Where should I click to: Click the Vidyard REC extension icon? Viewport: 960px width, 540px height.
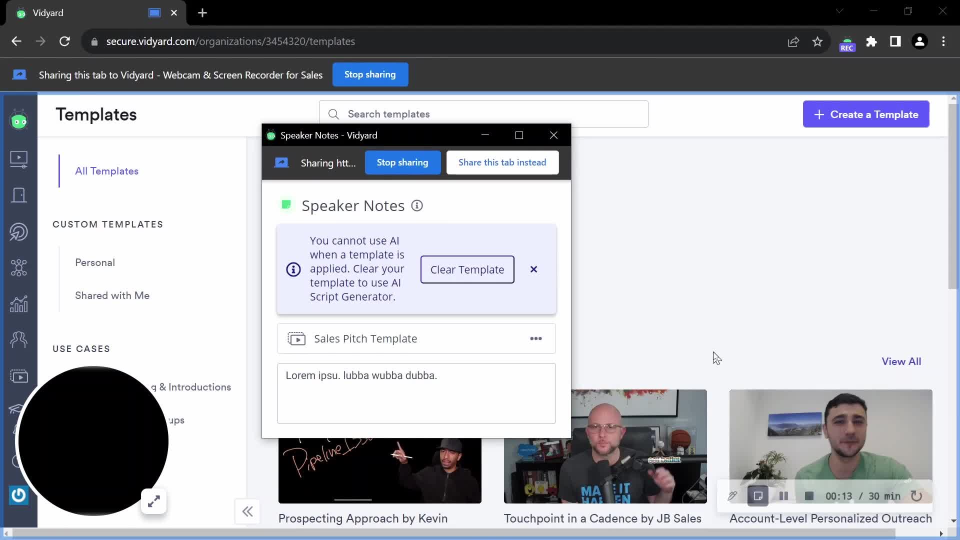point(847,43)
